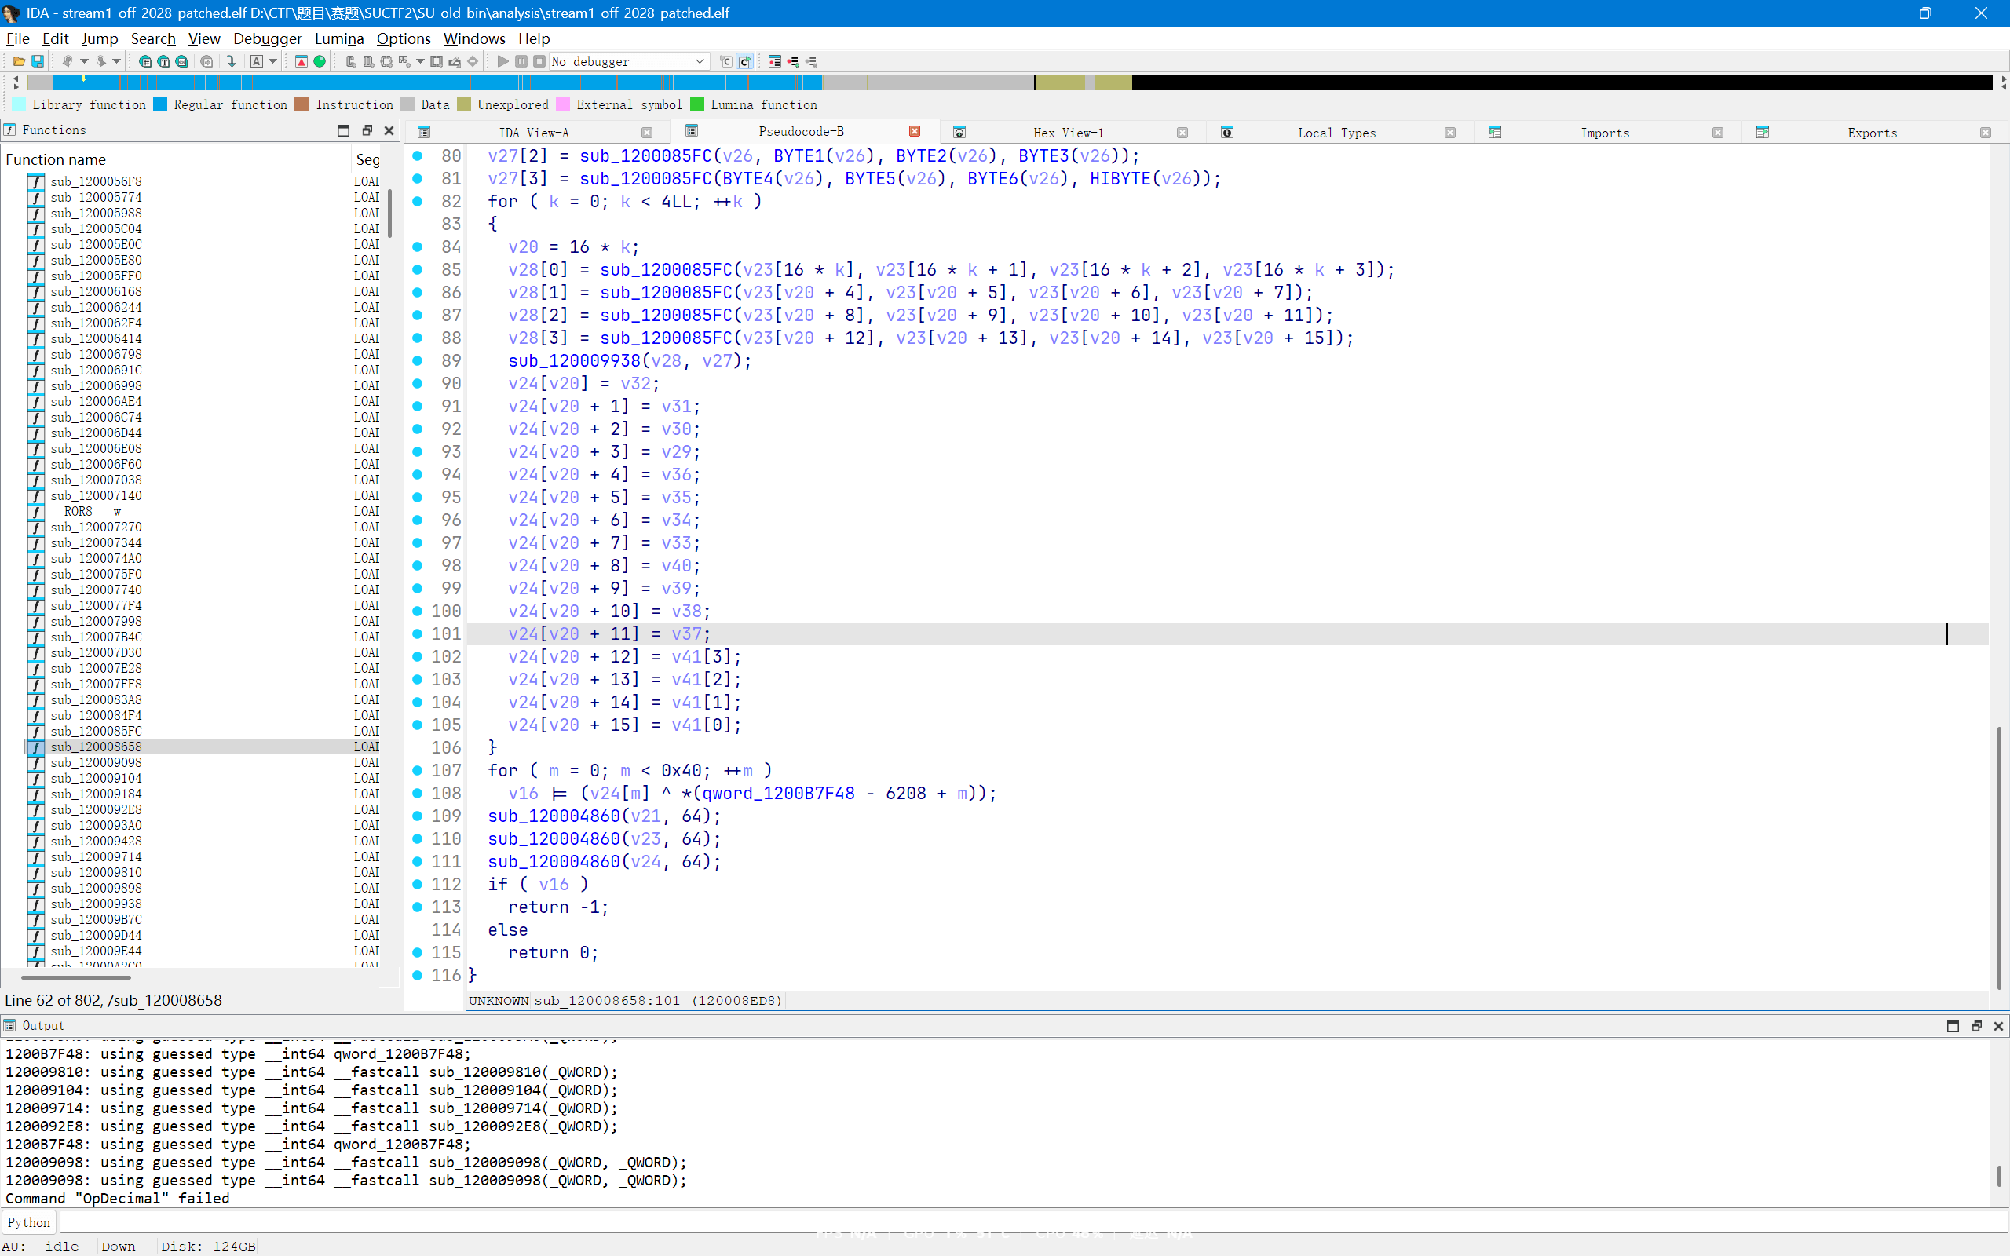The height and width of the screenshot is (1256, 2010).
Task: Click the Open file toolbar icon
Action: point(18,61)
